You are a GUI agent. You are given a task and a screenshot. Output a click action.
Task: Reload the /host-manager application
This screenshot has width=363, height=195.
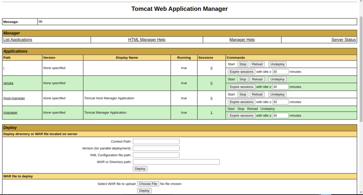tap(257, 95)
